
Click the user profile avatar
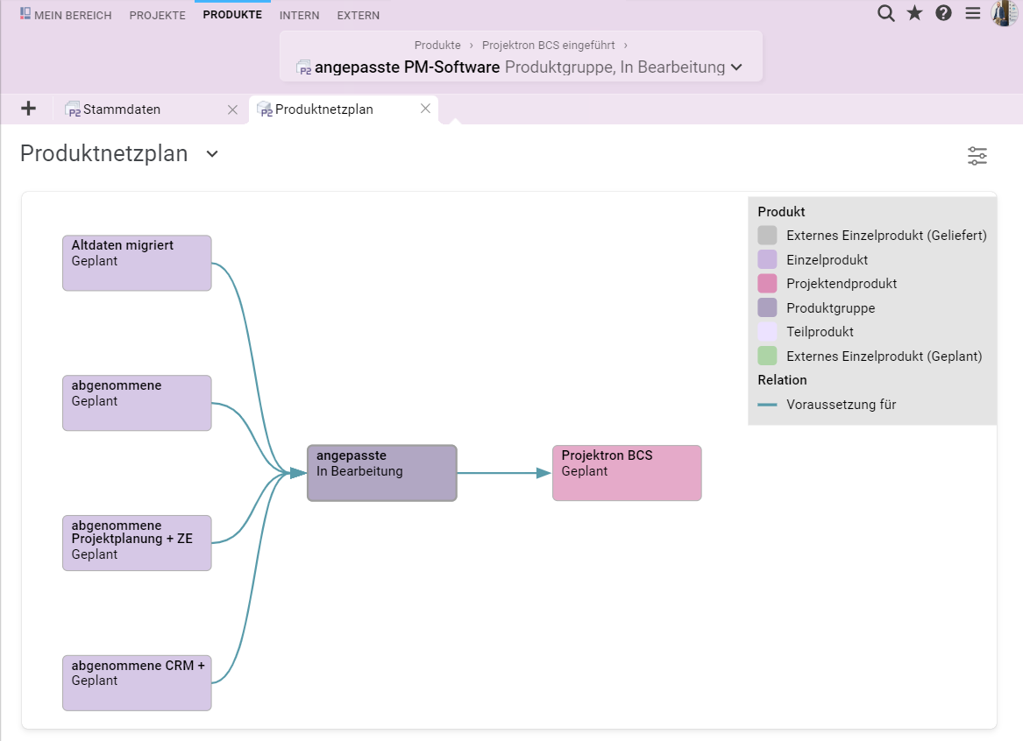[x=1004, y=13]
